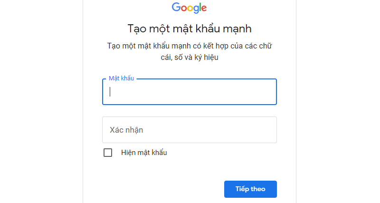Tick the Hiện mật khẩu checkbox
The image size is (380, 203).
[108, 153]
